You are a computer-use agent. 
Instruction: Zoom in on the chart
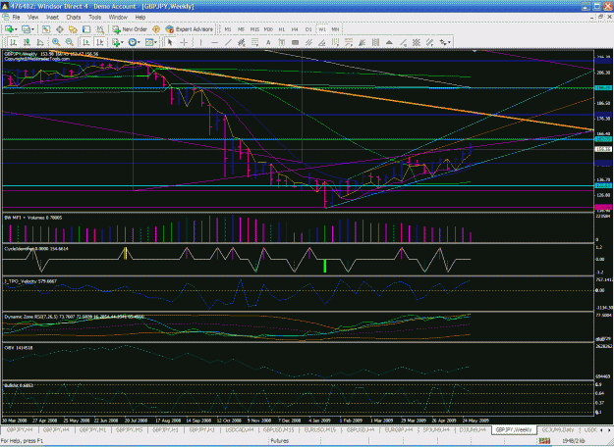(56, 42)
